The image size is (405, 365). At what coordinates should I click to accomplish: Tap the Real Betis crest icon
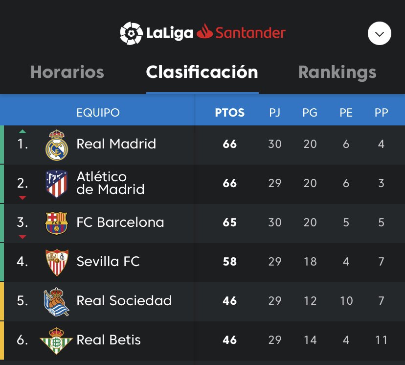tap(56, 341)
